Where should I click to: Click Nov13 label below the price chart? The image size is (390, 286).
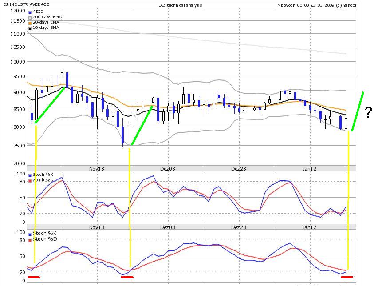click(97, 169)
